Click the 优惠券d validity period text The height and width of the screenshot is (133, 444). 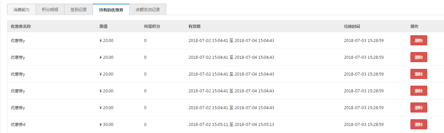click(x=231, y=125)
